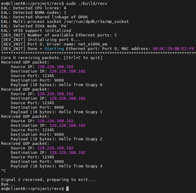Click payload text Hello from Scapy 3
The width and height of the screenshot is (196, 193).
click(x=80, y=166)
